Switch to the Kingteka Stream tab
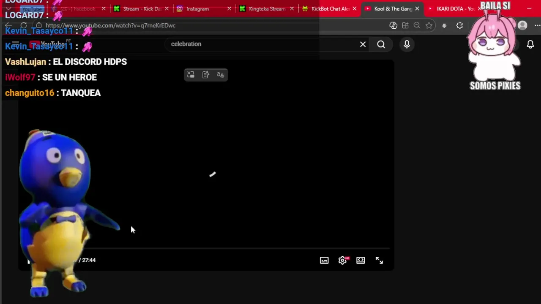 267,9
